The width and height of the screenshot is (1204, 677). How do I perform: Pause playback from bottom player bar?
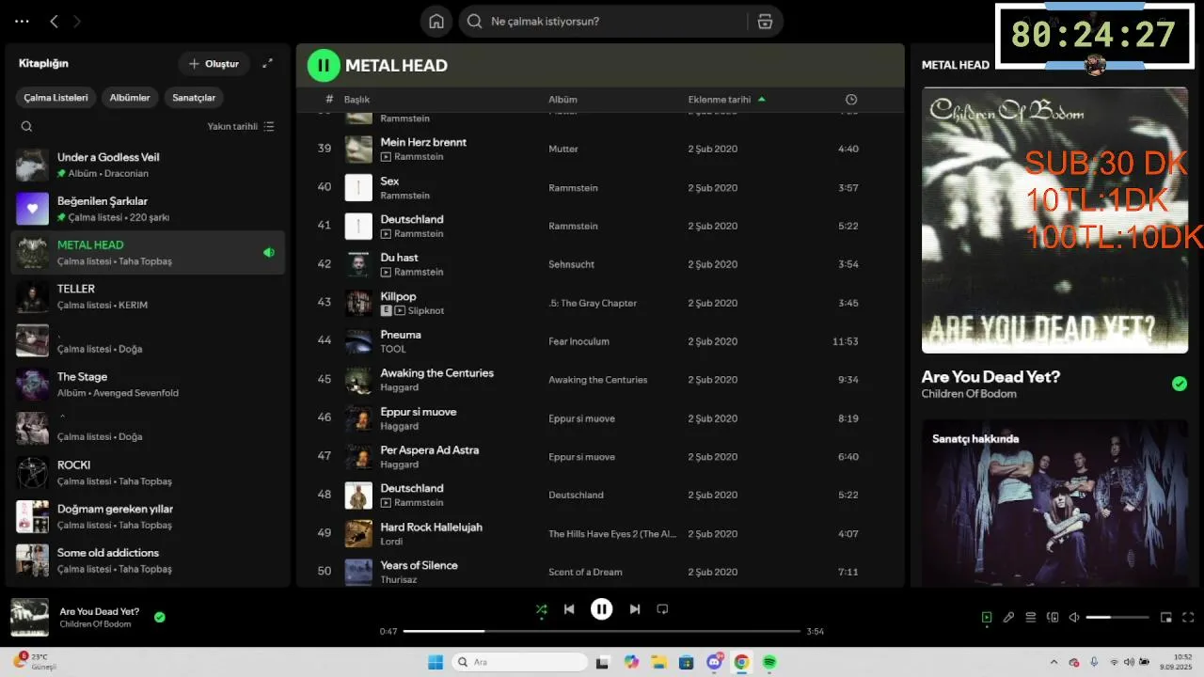click(x=602, y=609)
